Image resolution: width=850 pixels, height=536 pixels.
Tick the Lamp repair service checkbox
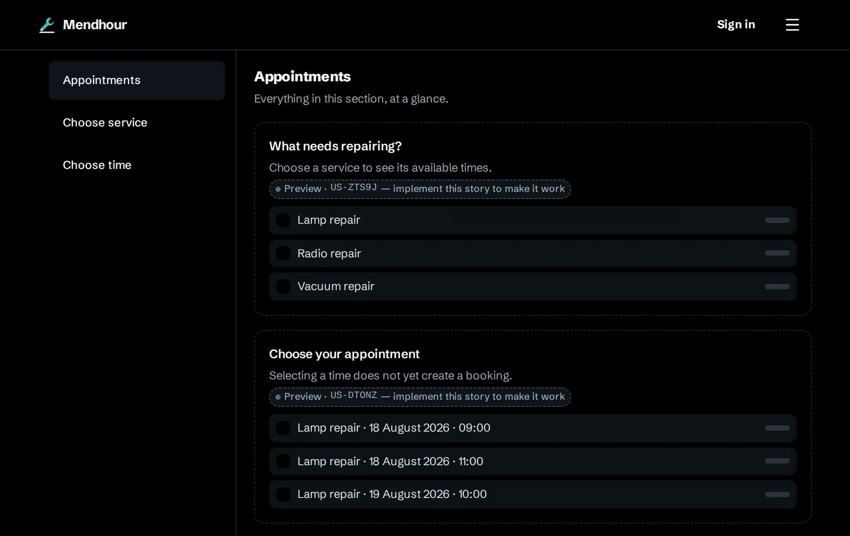point(283,220)
